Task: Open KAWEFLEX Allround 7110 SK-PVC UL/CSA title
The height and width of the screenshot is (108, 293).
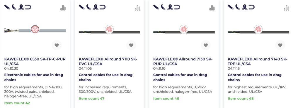Action: 108,61
